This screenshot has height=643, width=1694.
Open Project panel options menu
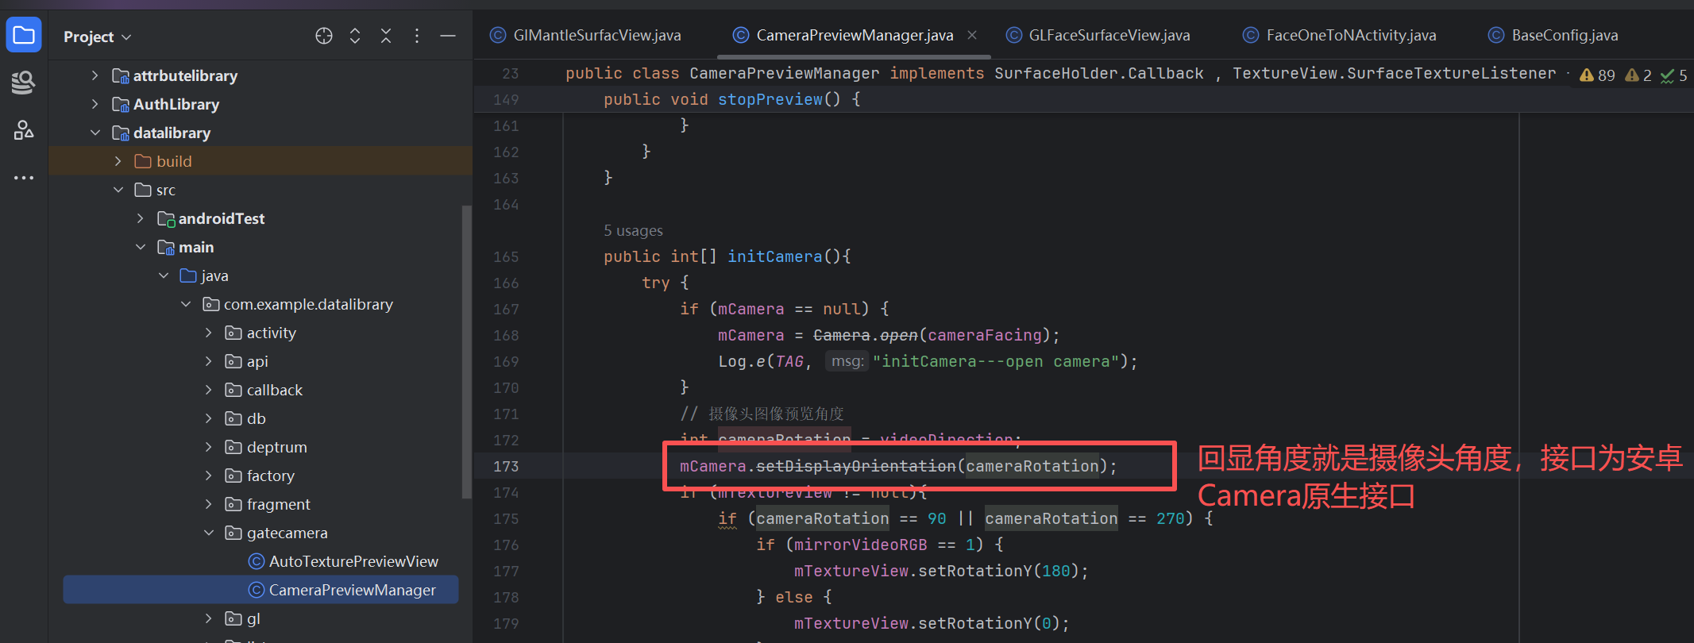tap(417, 36)
